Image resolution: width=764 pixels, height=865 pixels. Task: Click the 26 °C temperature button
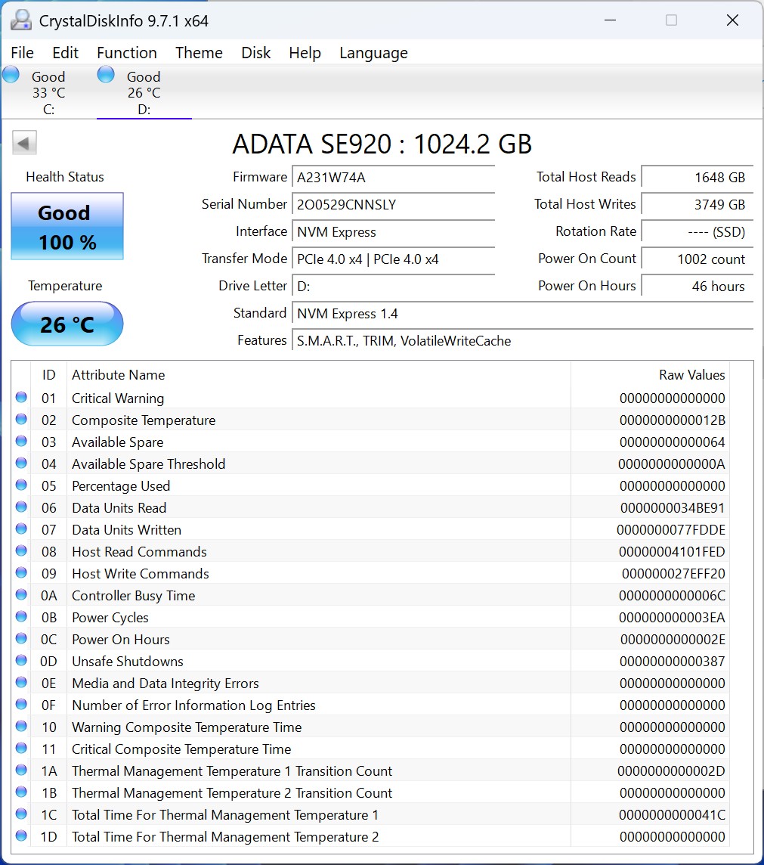coord(67,324)
